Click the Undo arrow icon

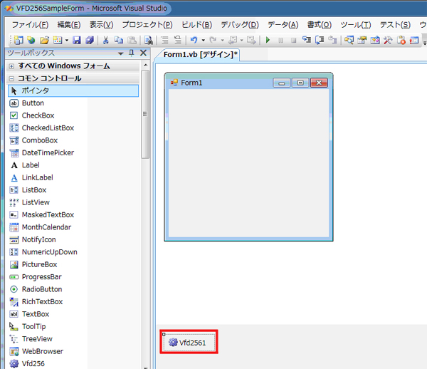[x=194, y=41]
